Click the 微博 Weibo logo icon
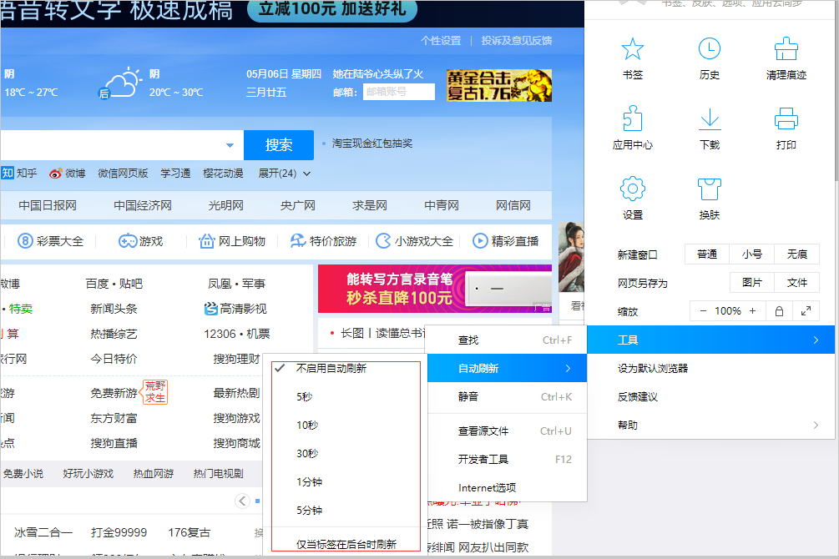This screenshot has width=839, height=559. pos(55,174)
